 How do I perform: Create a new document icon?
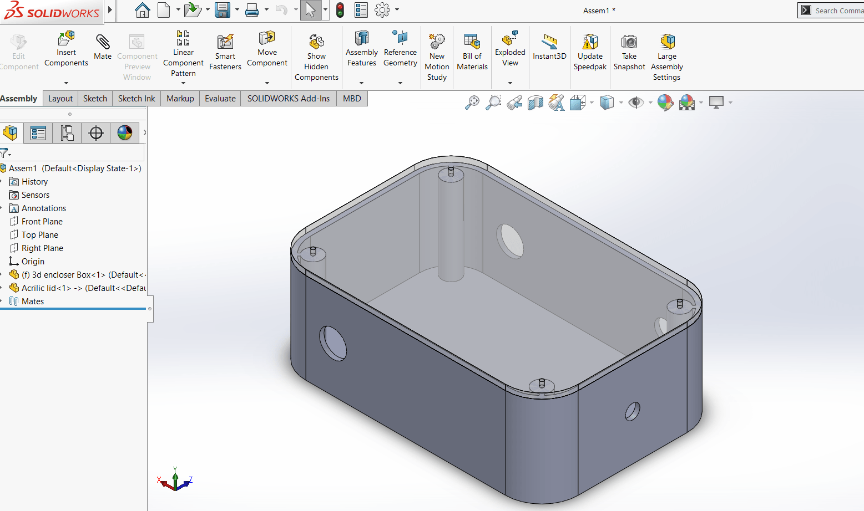164,10
